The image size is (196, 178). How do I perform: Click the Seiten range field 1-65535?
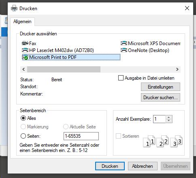pos(81,136)
